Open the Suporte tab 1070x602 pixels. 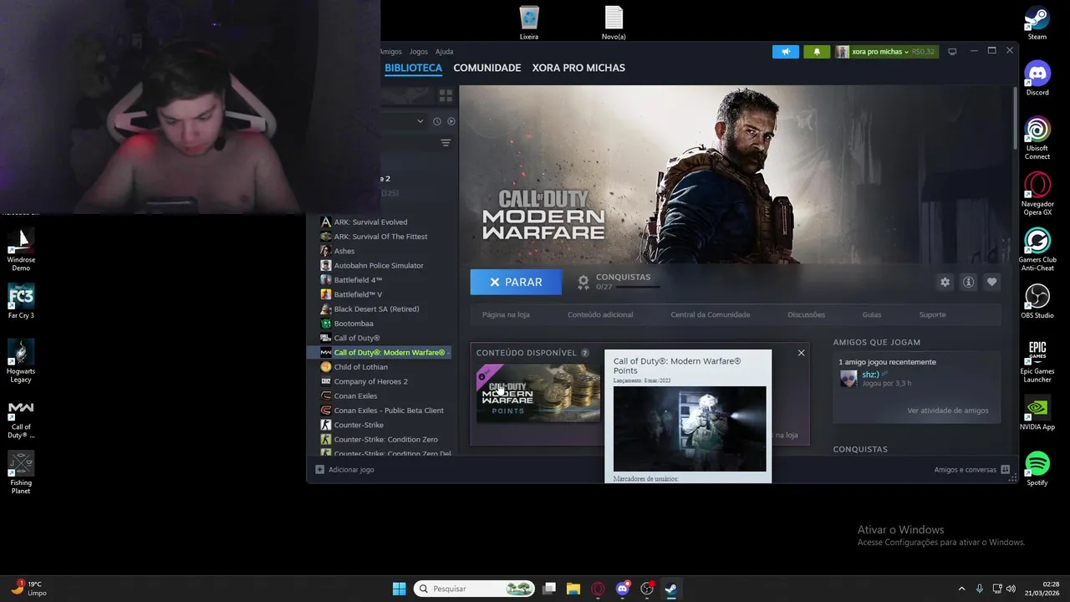[x=933, y=314]
